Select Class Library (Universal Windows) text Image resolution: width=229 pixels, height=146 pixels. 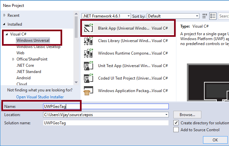click(125, 41)
